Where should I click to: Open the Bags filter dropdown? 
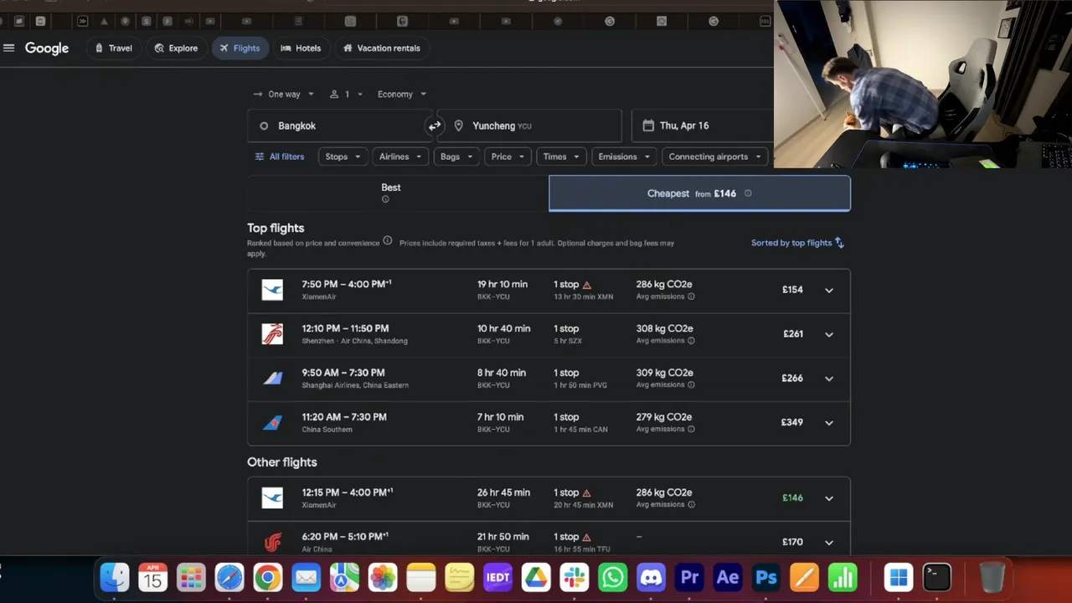[456, 157]
